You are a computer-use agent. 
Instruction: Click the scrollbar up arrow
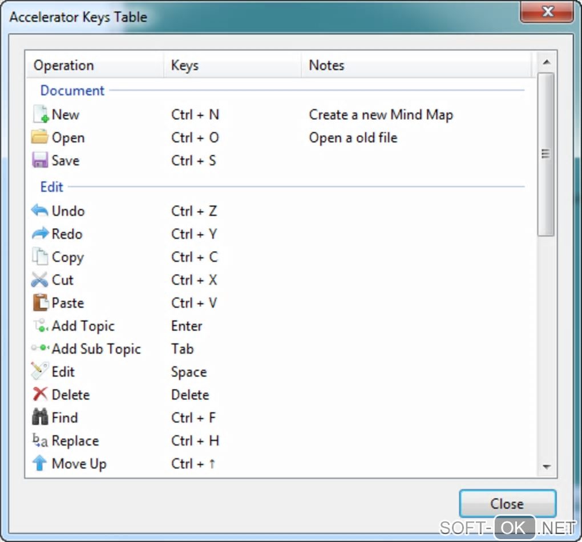pyautogui.click(x=546, y=62)
